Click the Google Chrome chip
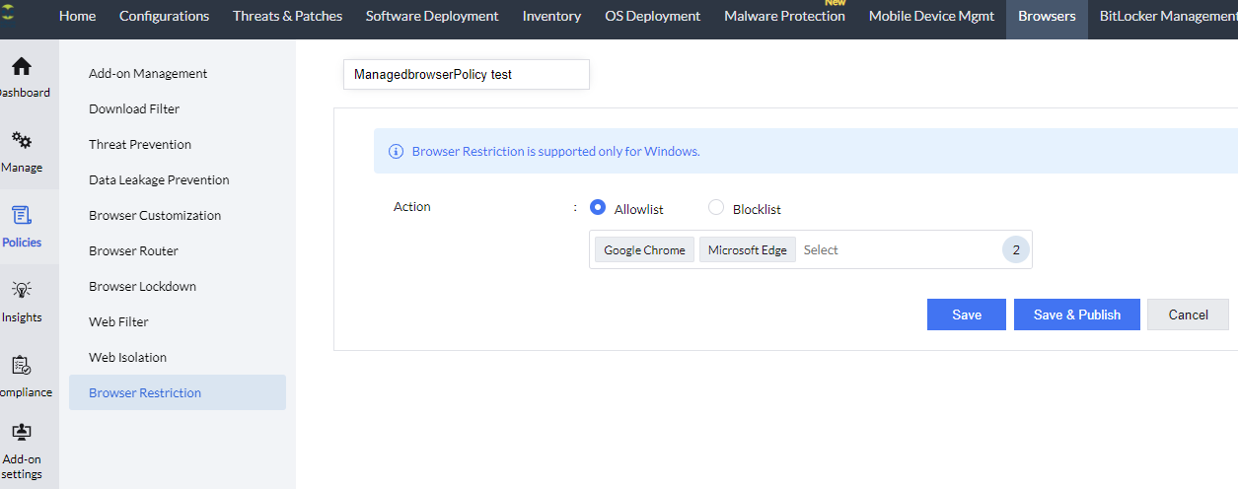The height and width of the screenshot is (489, 1238). (x=644, y=250)
